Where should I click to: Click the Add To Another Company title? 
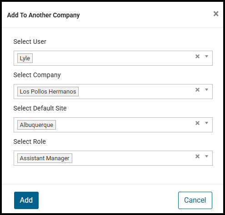(43, 15)
